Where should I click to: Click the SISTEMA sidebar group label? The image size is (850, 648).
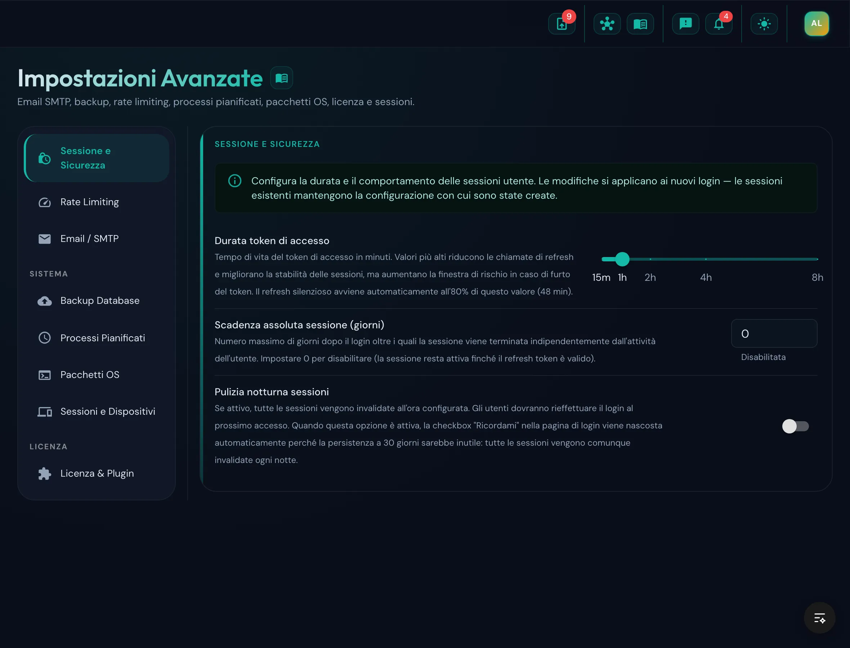click(49, 274)
